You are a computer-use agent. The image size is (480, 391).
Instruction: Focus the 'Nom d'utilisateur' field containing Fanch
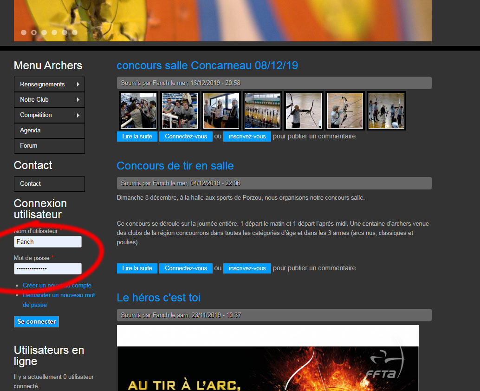[x=48, y=241]
